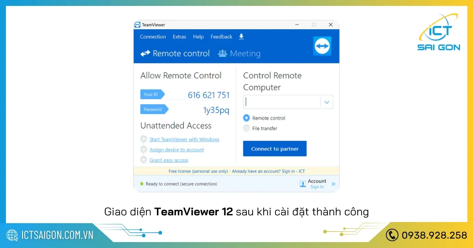Click the TeamViewer icon in the title bar
This screenshot has height=248, width=473.
coord(138,24)
